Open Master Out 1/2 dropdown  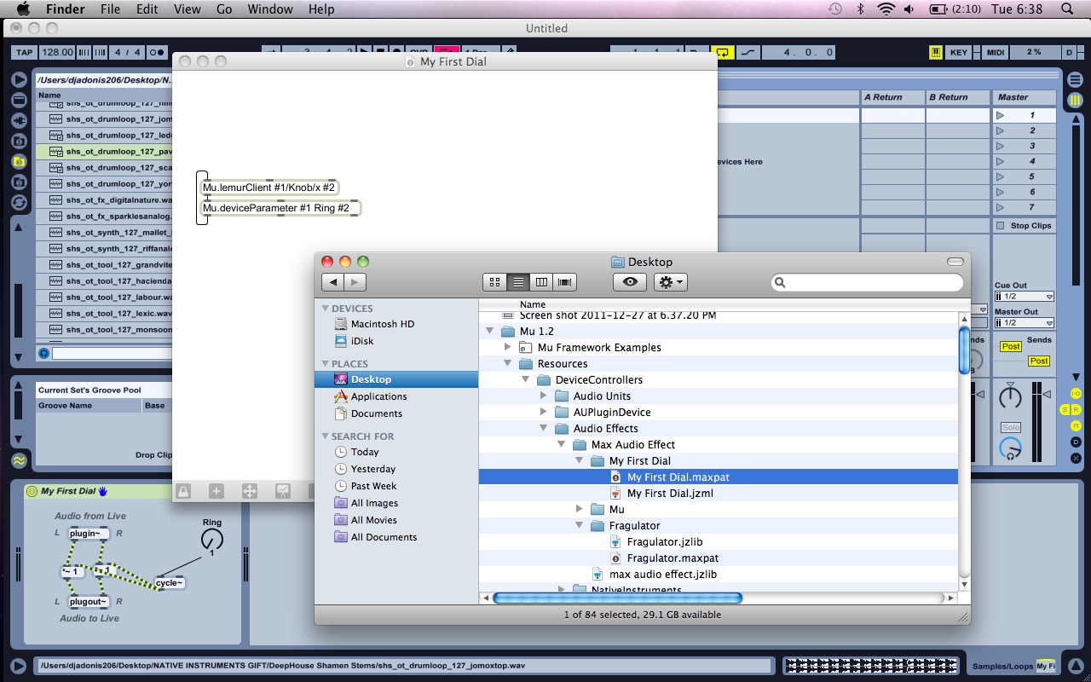(x=1025, y=323)
